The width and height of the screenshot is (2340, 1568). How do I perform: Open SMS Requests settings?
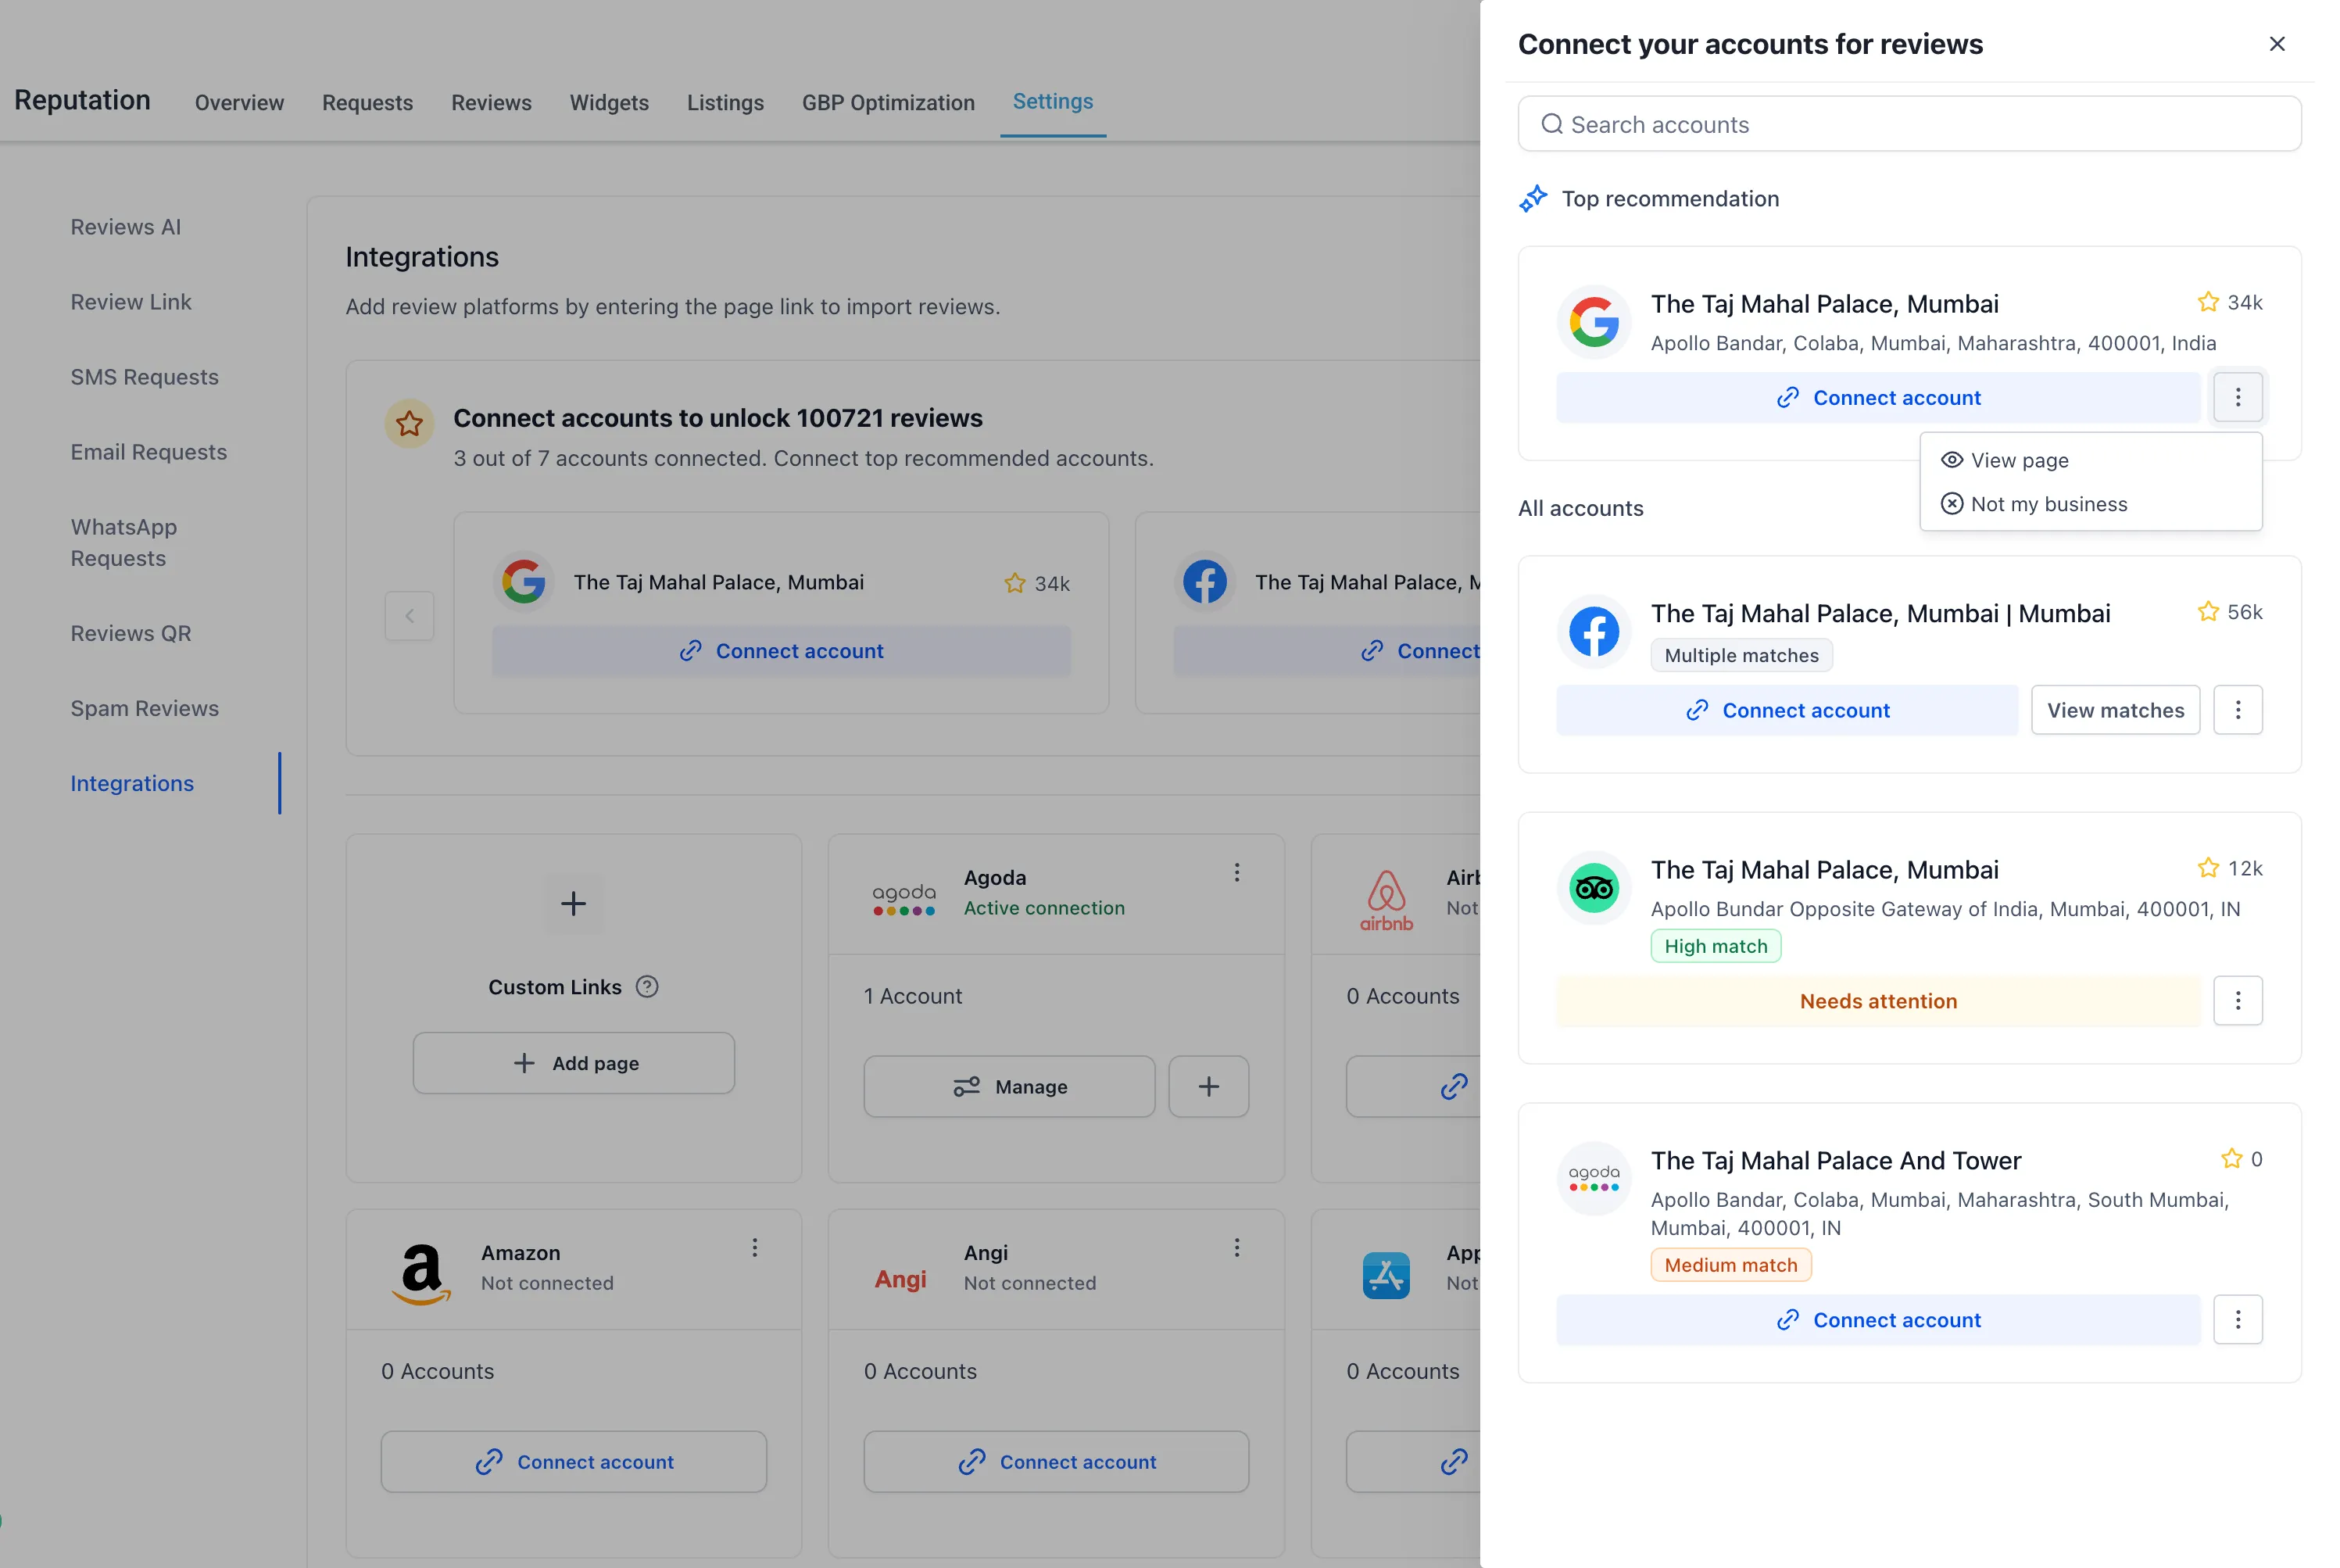tap(144, 377)
